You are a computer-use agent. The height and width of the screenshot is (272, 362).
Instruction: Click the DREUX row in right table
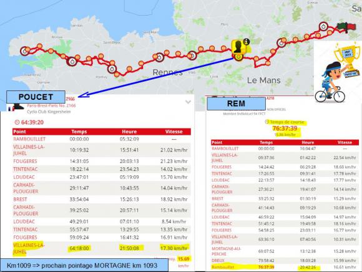[285, 261]
